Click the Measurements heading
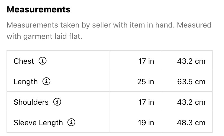This screenshot has width=224, height=136. [39, 10]
